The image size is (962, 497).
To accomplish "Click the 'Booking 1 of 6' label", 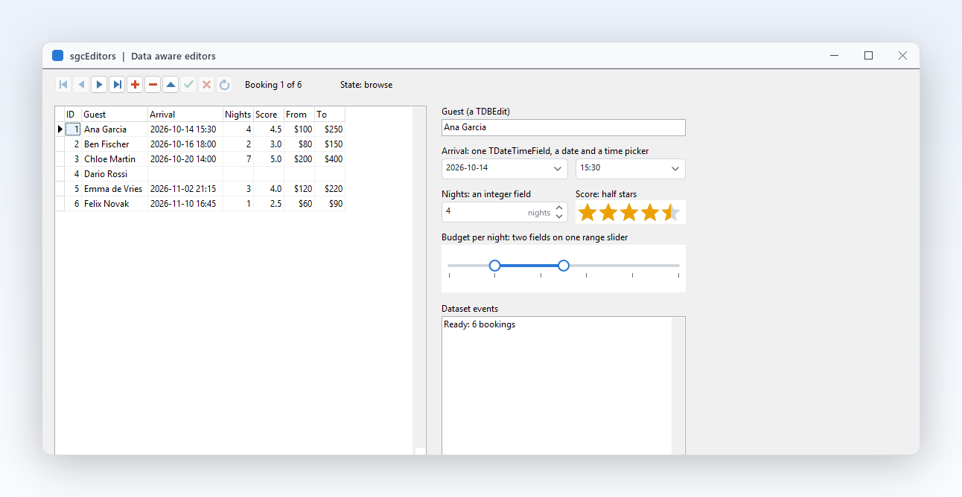I will [x=273, y=85].
